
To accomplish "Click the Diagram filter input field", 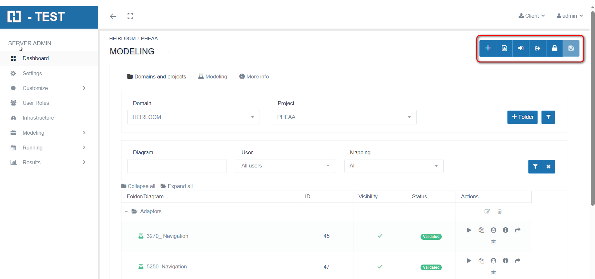I will pos(177,166).
